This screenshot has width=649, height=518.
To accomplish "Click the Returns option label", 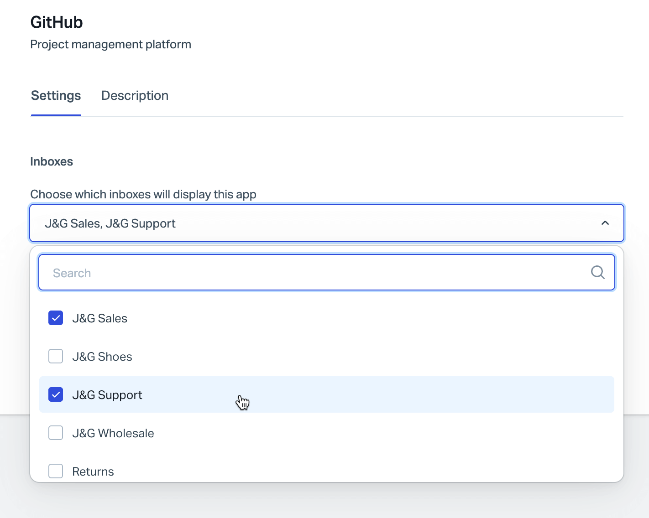I will click(x=93, y=471).
